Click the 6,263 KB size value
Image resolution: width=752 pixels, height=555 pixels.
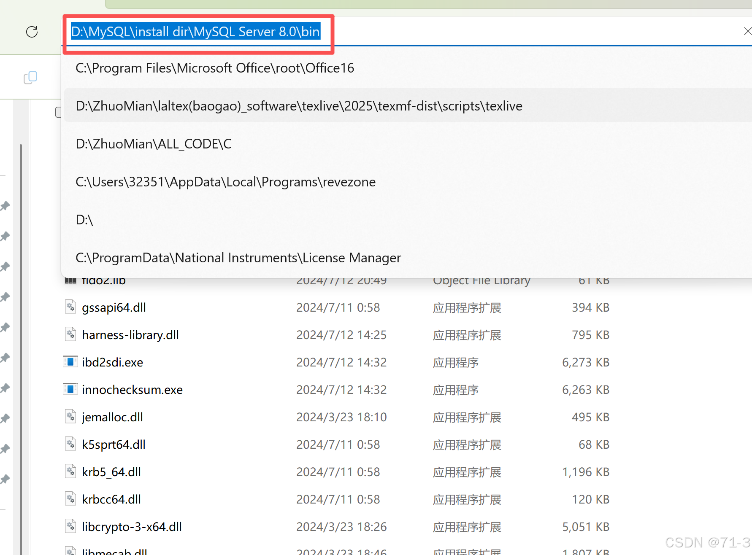[x=586, y=390]
